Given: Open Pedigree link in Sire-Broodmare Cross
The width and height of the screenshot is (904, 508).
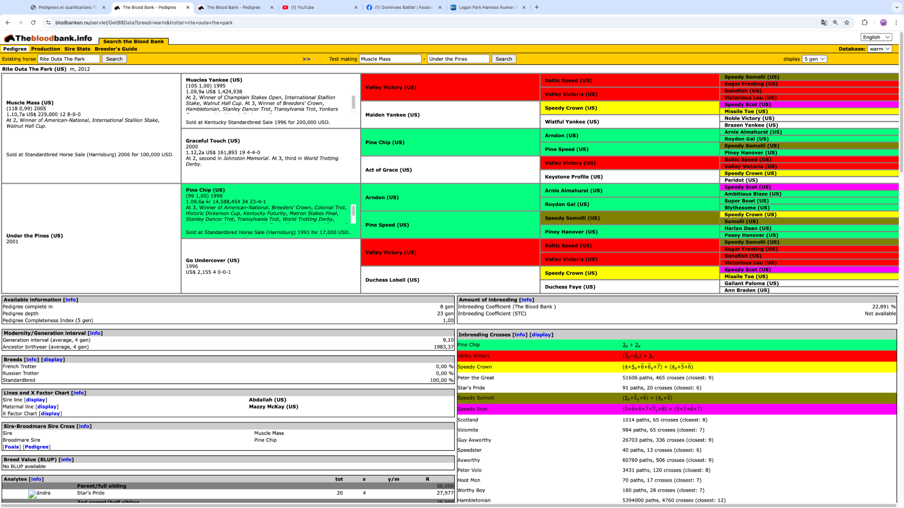Looking at the screenshot, I should [36, 447].
